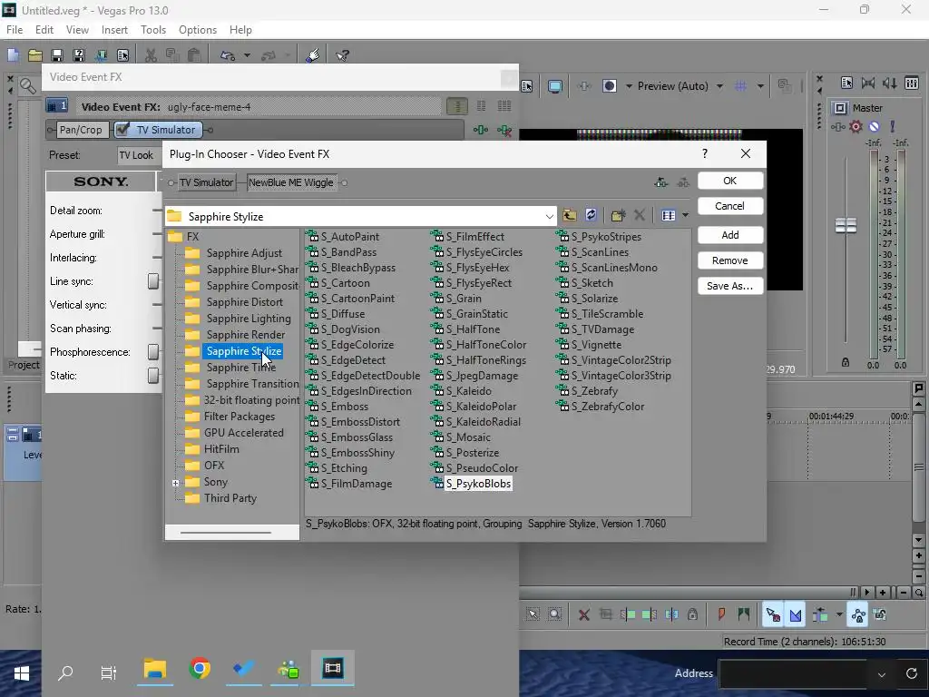Viewport: 929px width, 697px height.
Task: Click the Cut scissors icon
Action: [151, 55]
